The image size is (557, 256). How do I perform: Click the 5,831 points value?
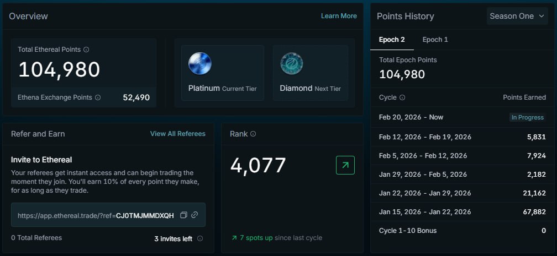click(536, 137)
